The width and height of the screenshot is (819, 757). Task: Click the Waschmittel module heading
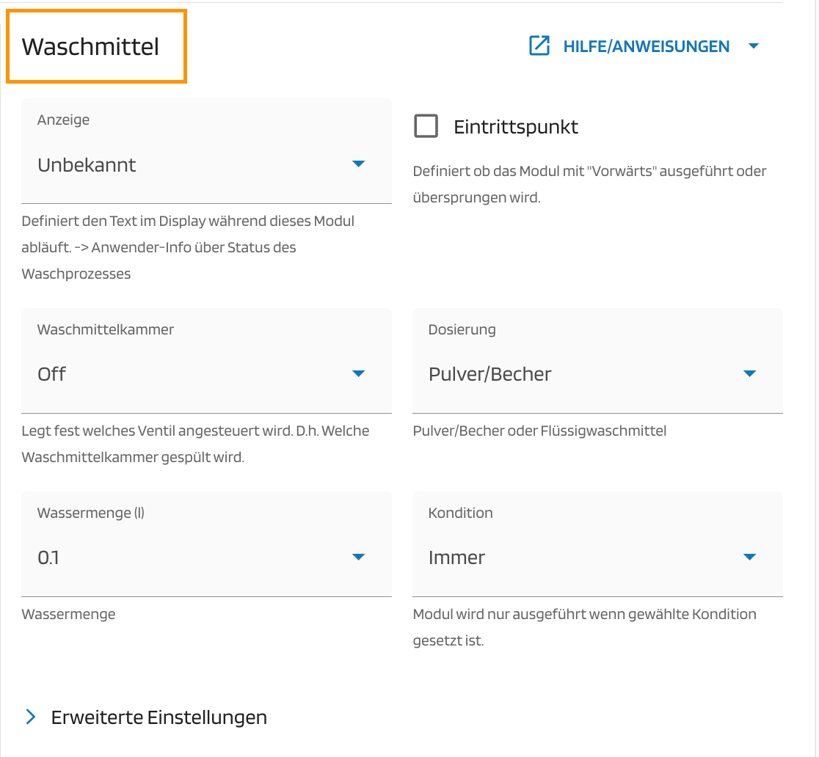tap(90, 47)
